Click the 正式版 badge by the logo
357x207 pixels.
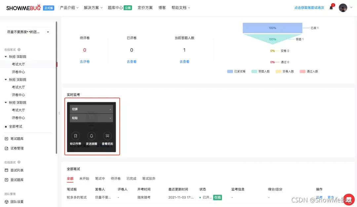pos(49,8)
